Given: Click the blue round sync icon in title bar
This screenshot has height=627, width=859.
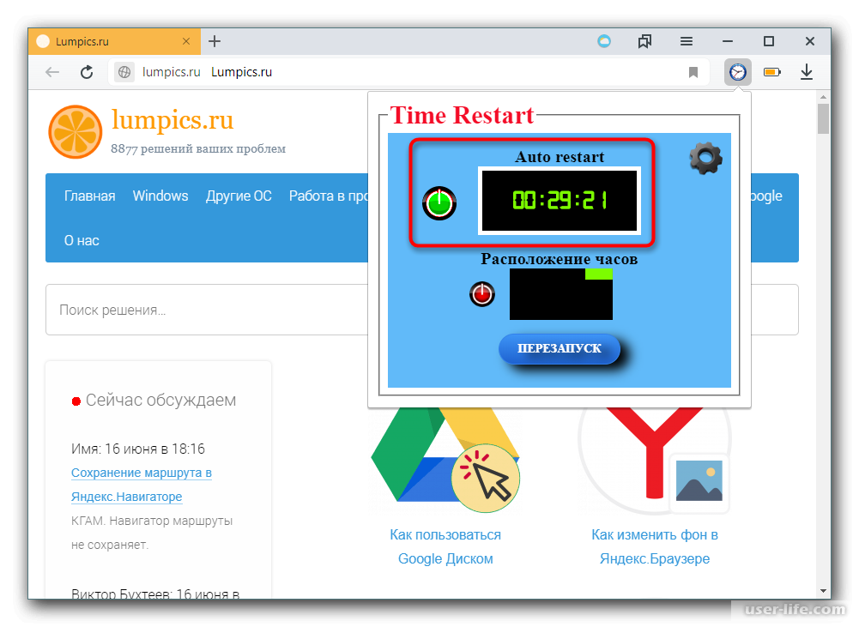Looking at the screenshot, I should (604, 41).
